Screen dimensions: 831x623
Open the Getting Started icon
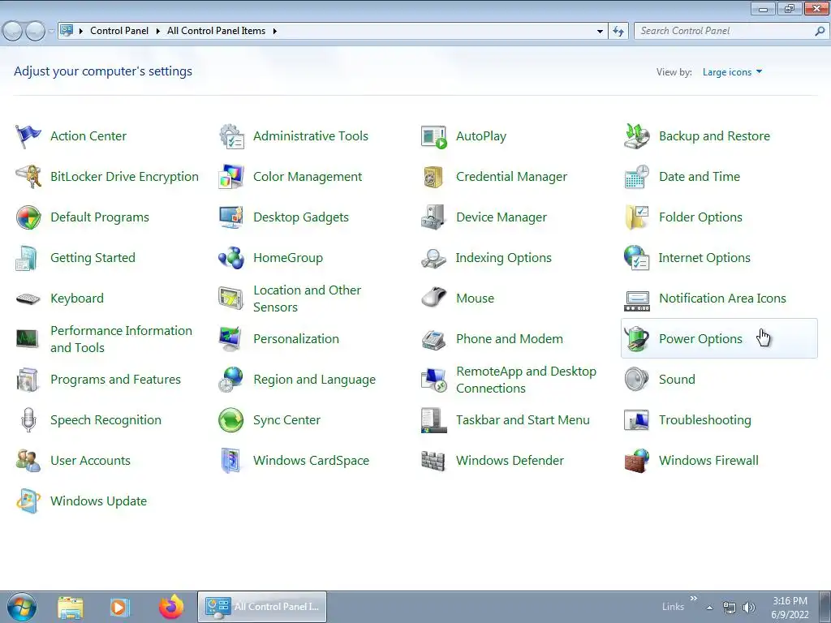tap(27, 258)
